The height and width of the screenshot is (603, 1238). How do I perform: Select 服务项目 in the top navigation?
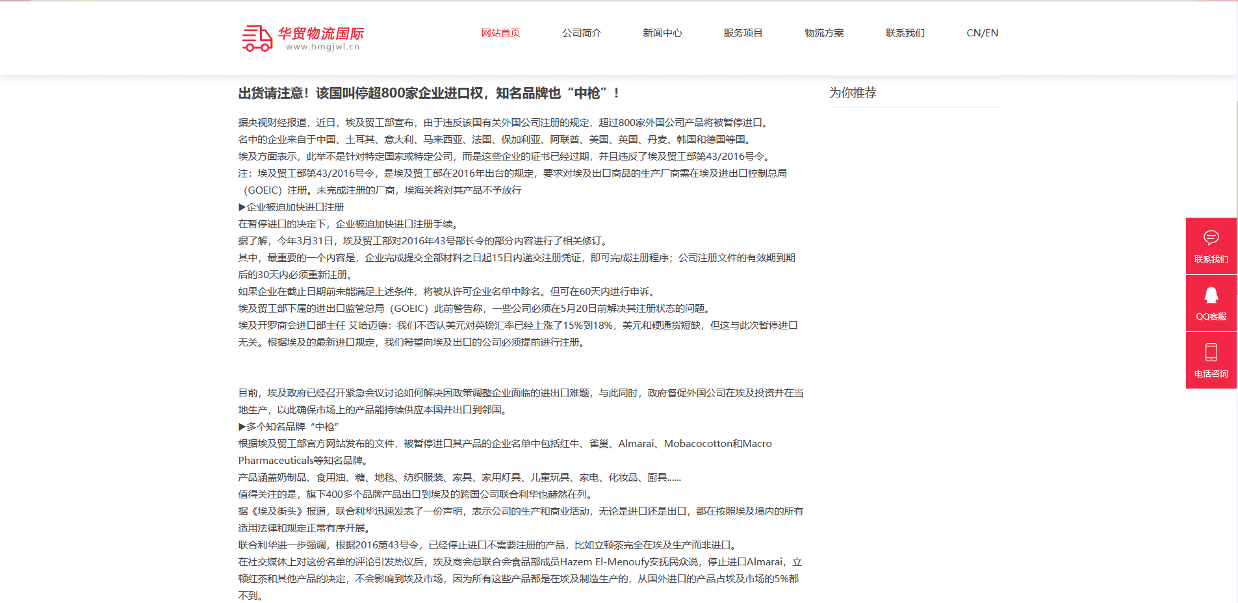743,33
